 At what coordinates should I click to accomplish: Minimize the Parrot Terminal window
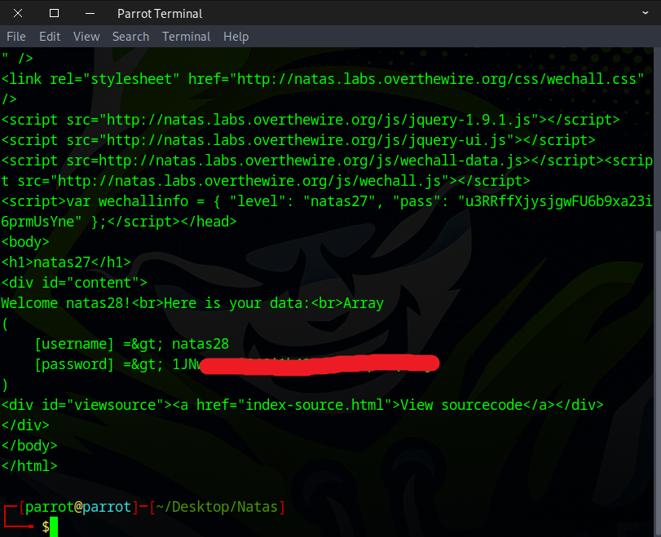pos(89,13)
